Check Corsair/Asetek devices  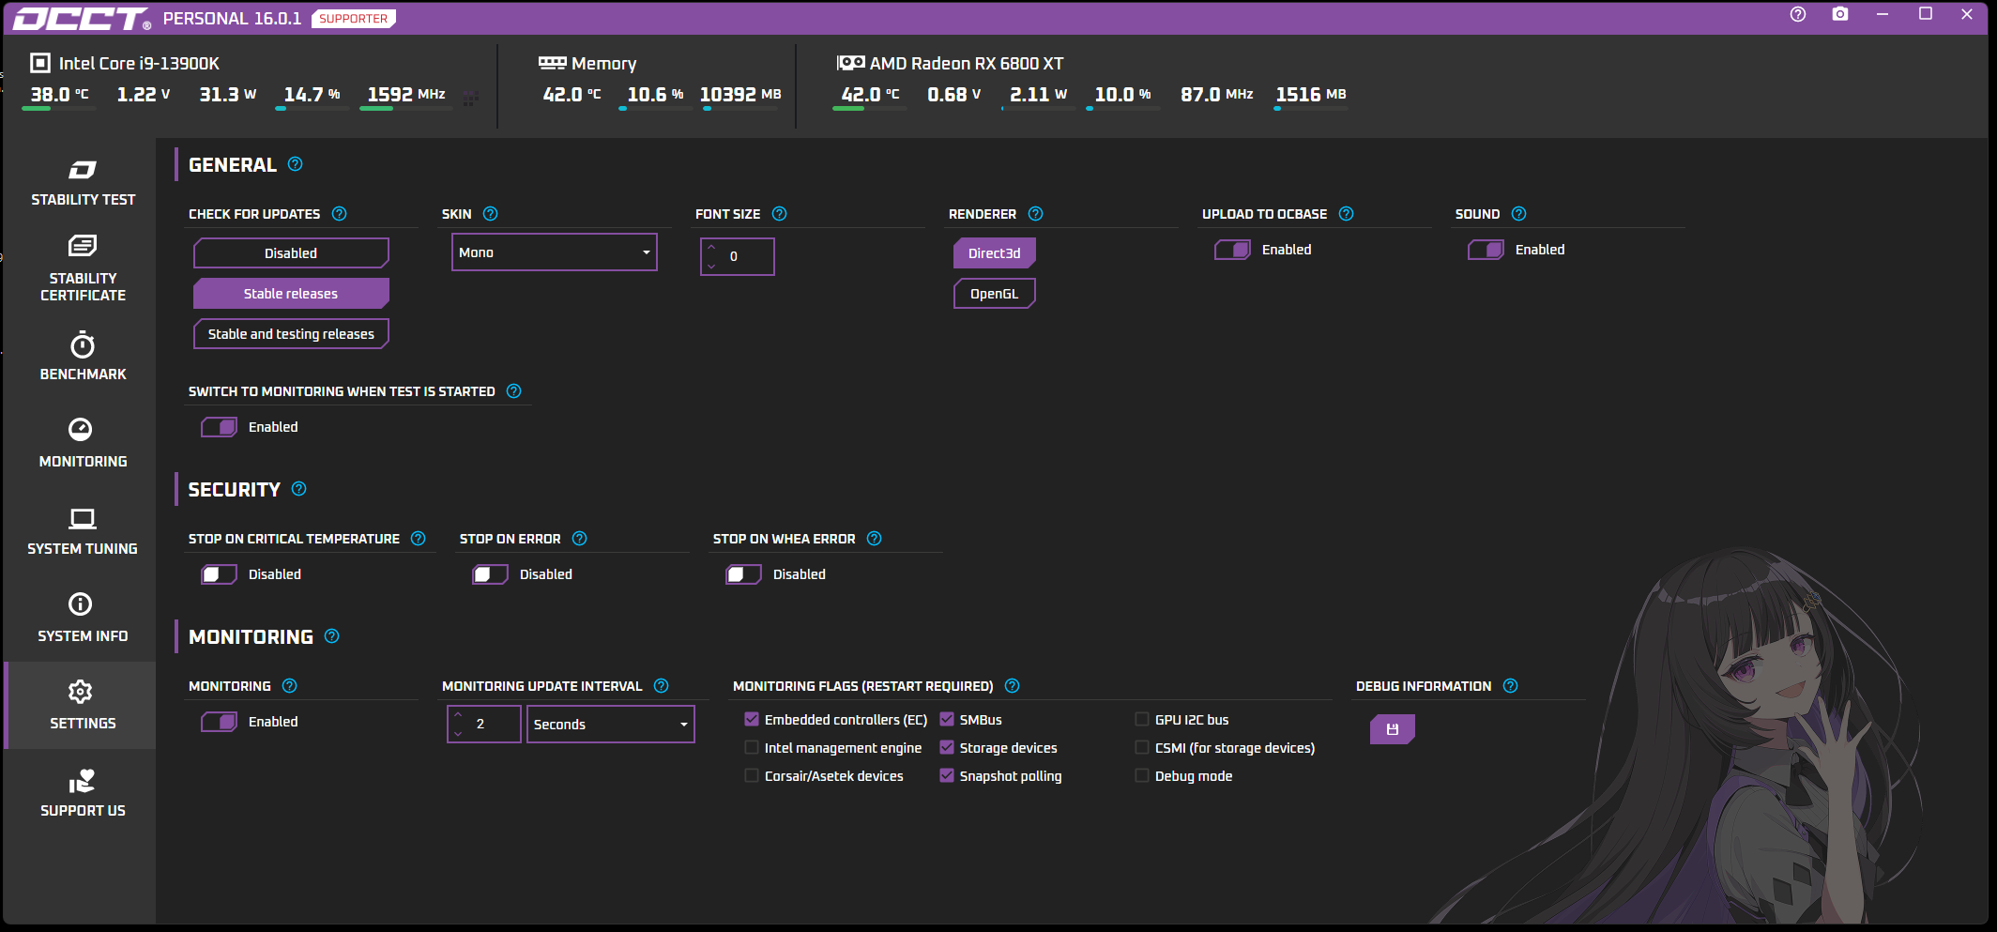[752, 776]
